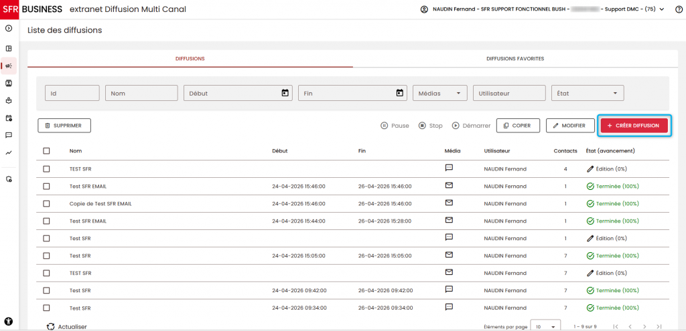This screenshot has width=686, height=331.
Task: Click the pencil Édition icon in first row
Action: click(x=590, y=169)
